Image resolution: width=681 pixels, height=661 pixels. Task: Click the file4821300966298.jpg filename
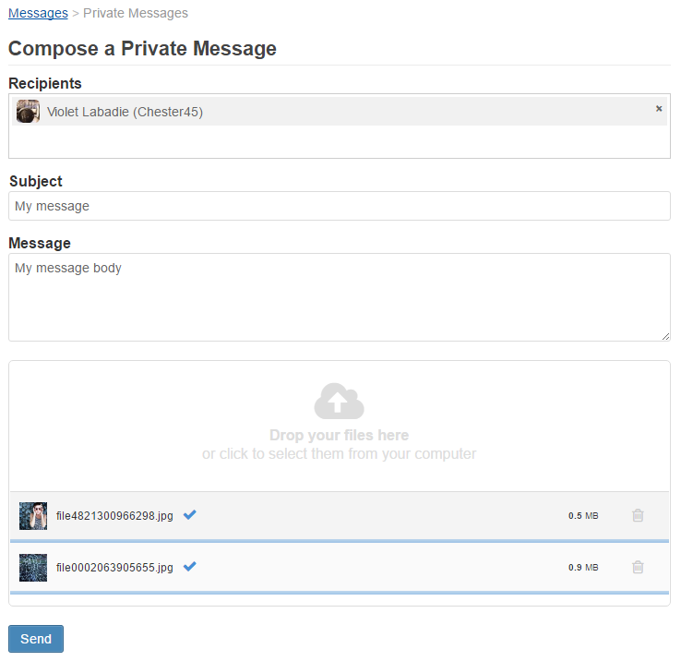coord(114,516)
